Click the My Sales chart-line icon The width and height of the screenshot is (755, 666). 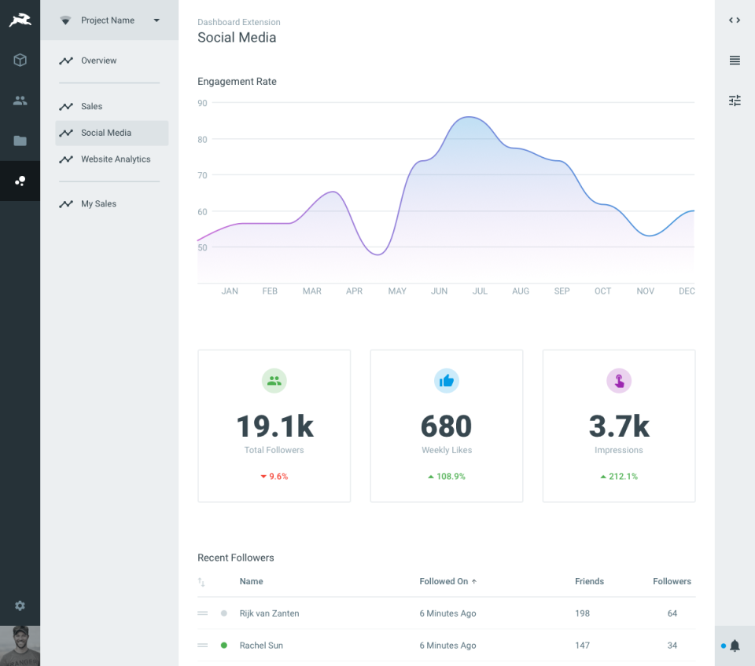66,204
